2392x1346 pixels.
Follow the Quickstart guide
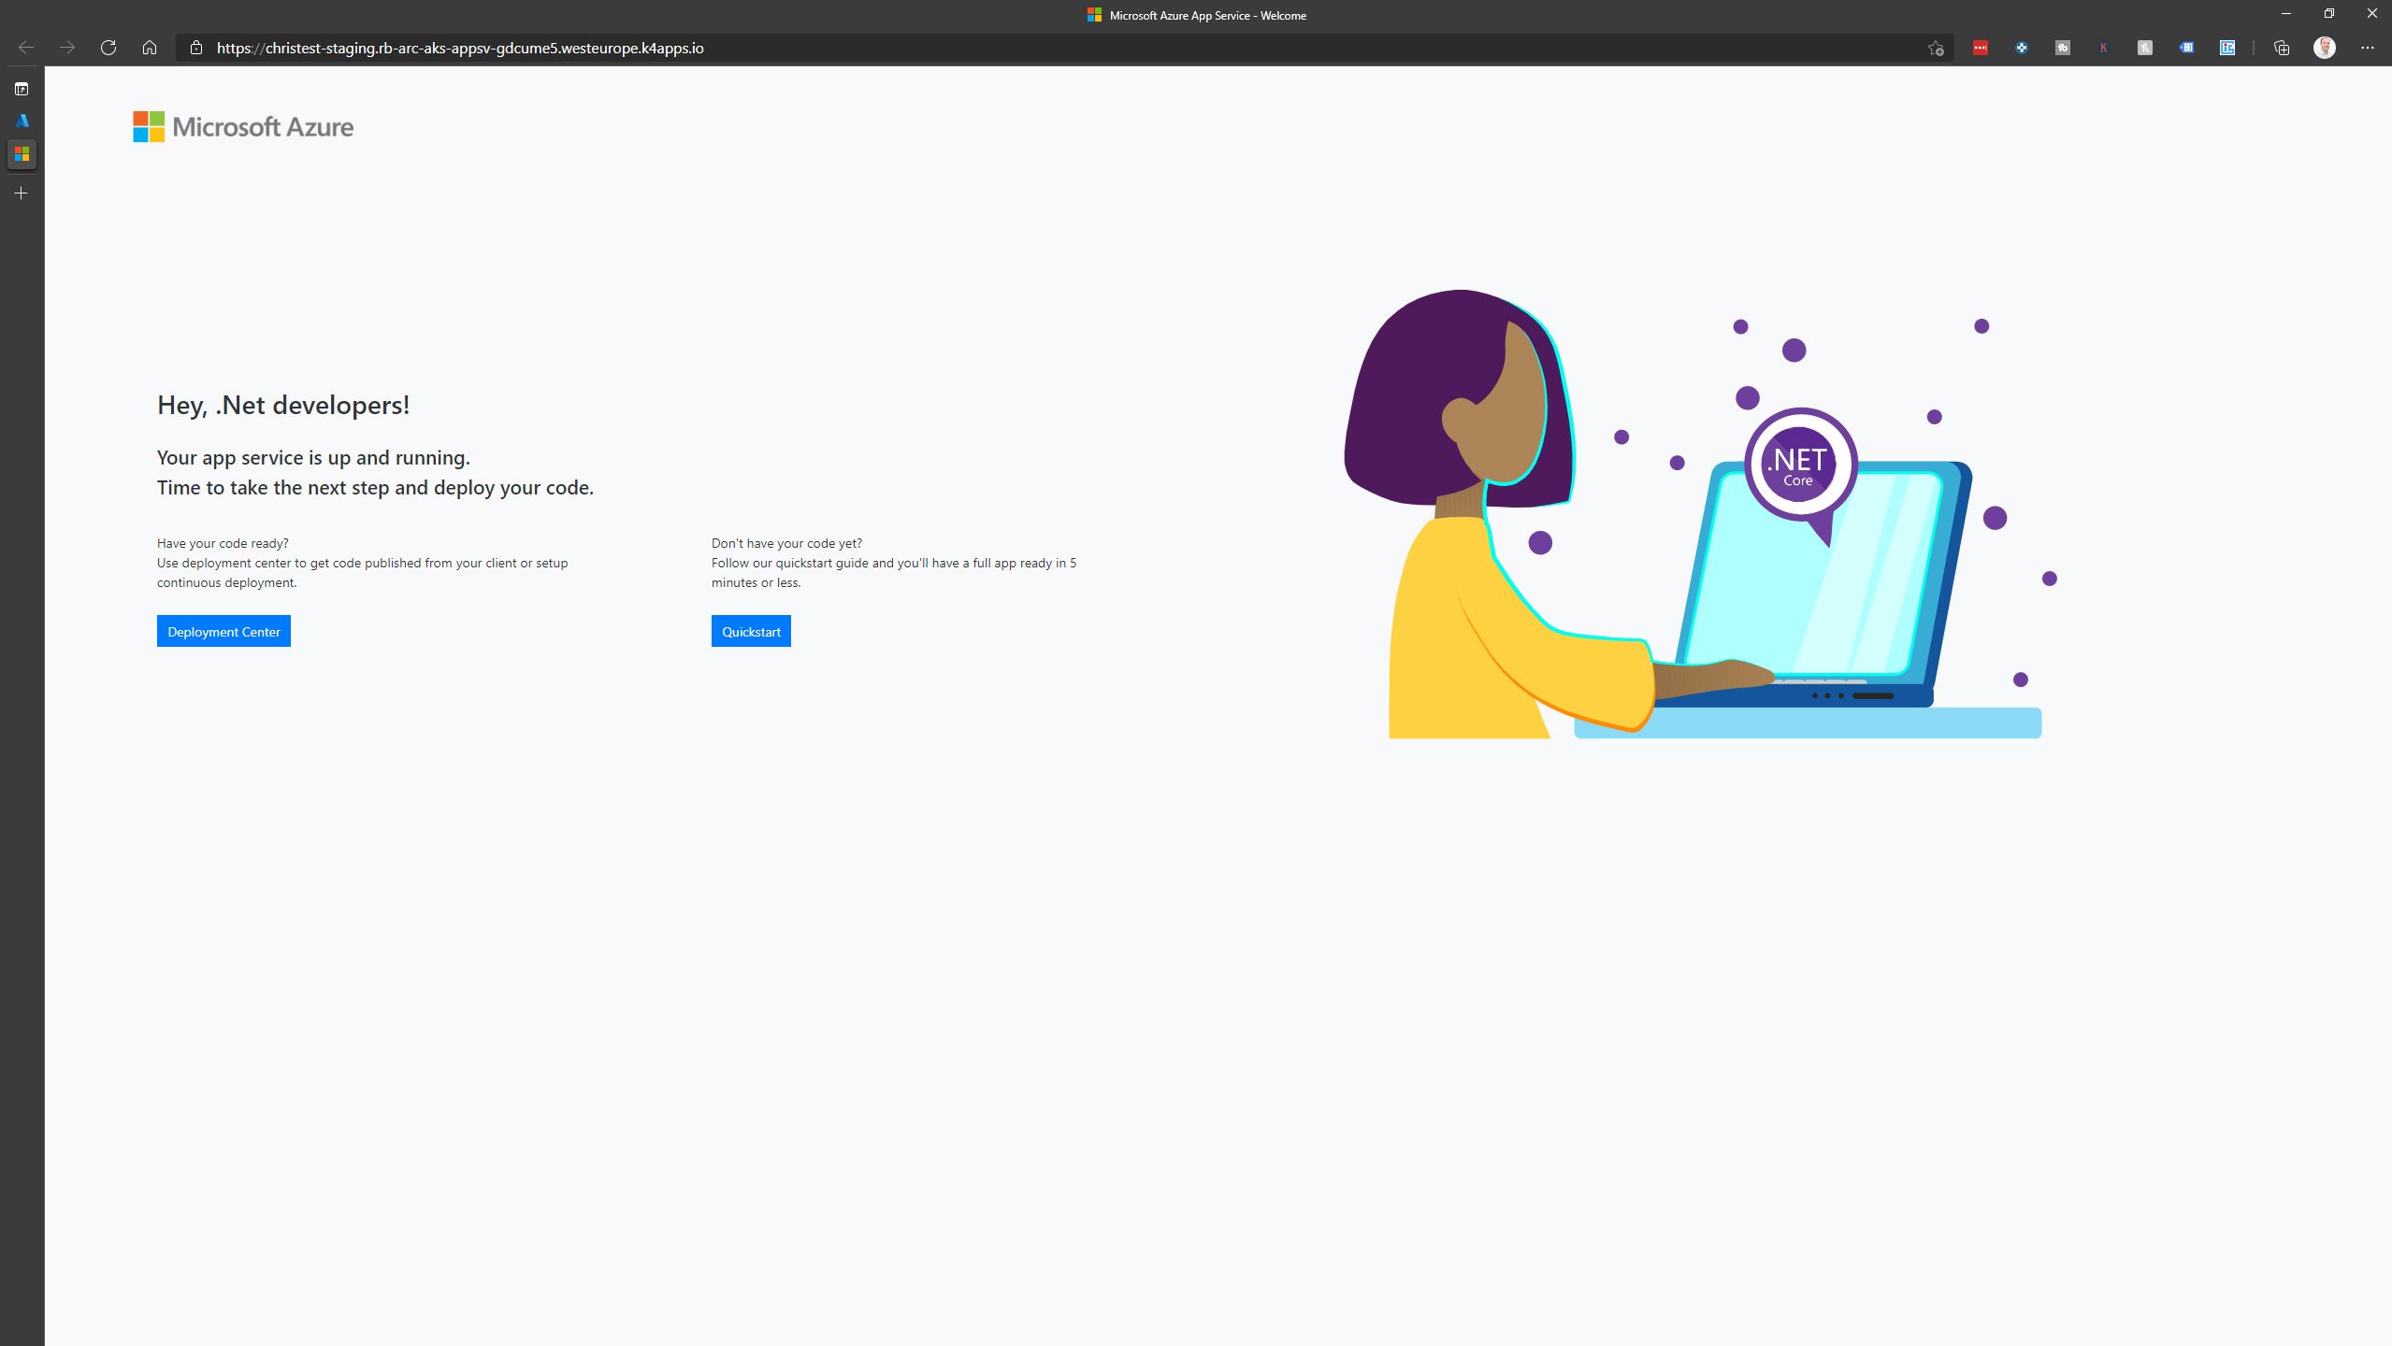751,631
